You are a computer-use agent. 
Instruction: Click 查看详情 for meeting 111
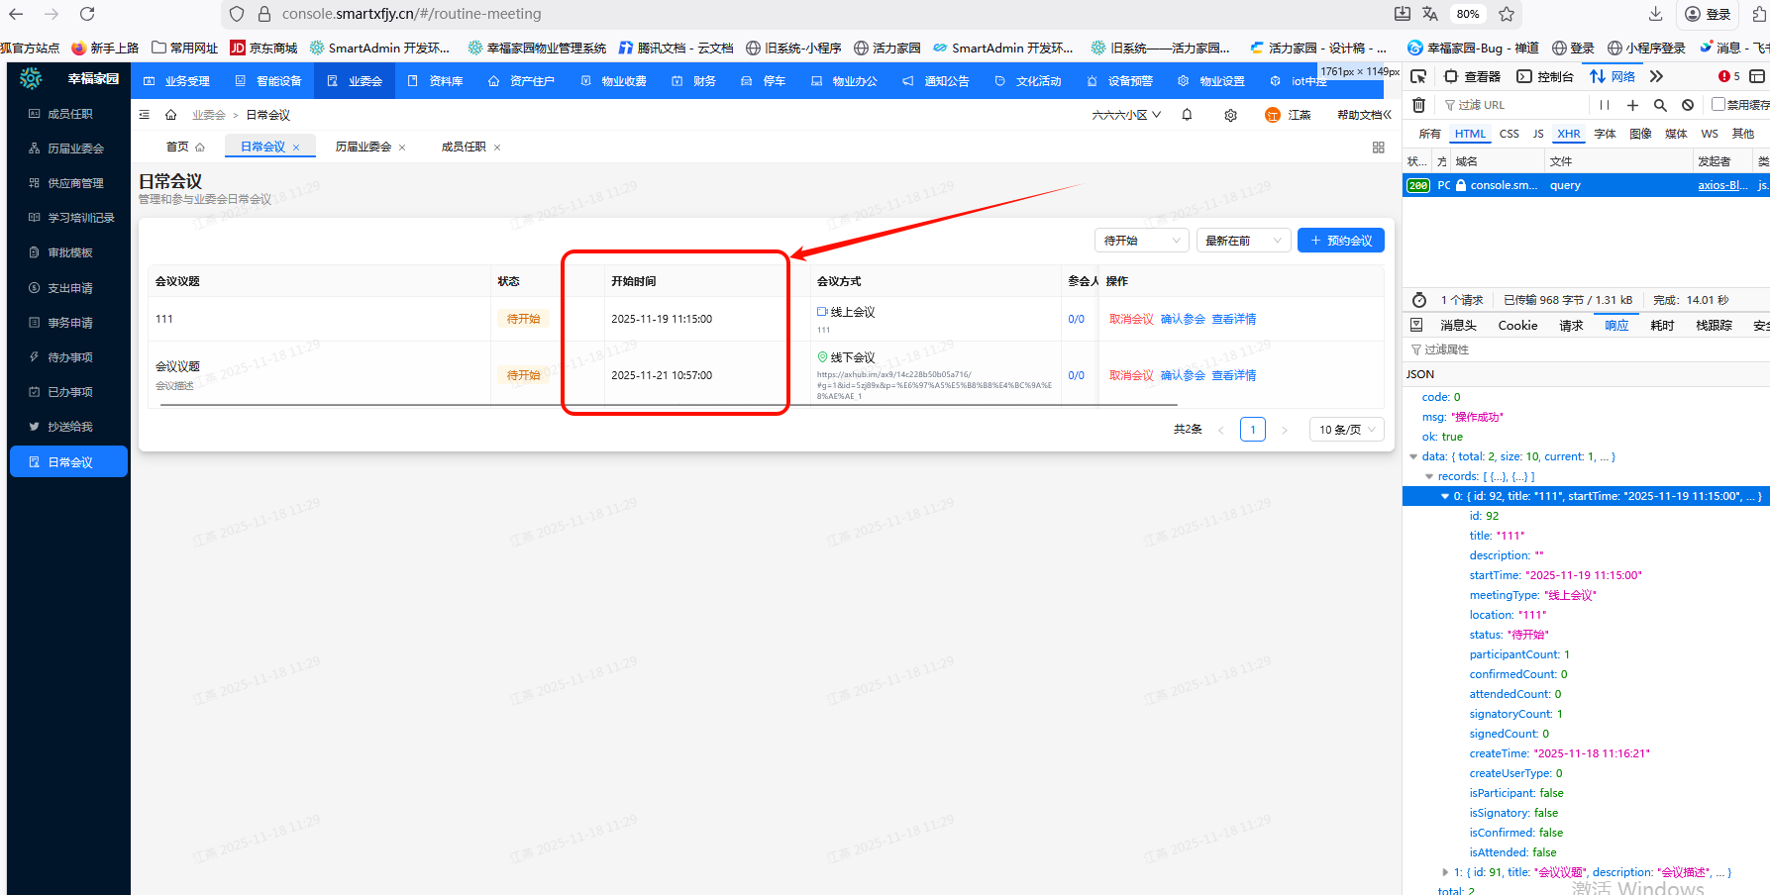1233,319
